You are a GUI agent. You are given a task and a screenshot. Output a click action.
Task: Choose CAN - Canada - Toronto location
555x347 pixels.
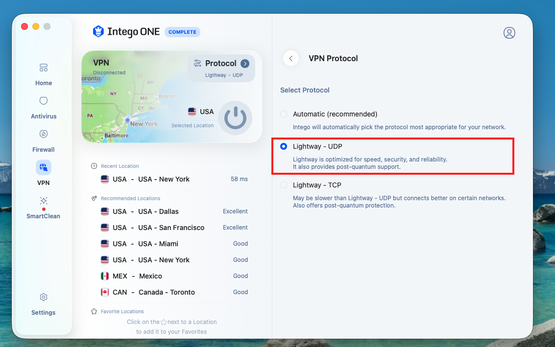tap(174, 292)
